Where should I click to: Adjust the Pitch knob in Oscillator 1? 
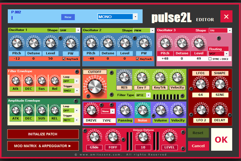coord(17,43)
